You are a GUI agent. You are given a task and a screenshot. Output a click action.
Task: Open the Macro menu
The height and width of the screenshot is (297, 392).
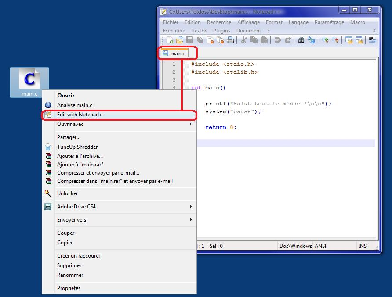(357, 22)
